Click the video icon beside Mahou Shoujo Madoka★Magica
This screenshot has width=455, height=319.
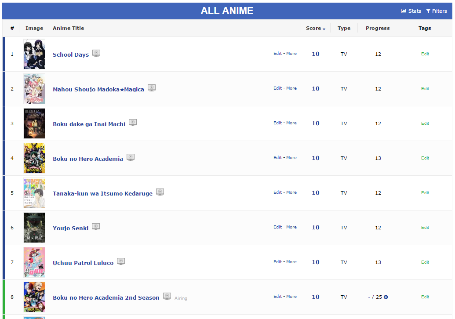pos(152,88)
